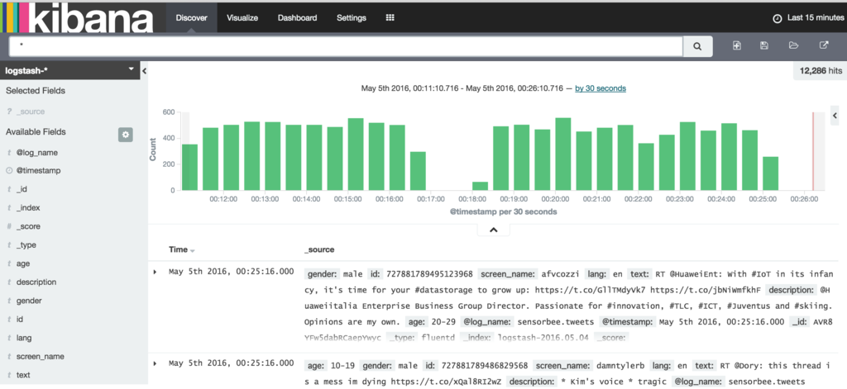
Task: Select the screen_name field
Action: pos(40,357)
